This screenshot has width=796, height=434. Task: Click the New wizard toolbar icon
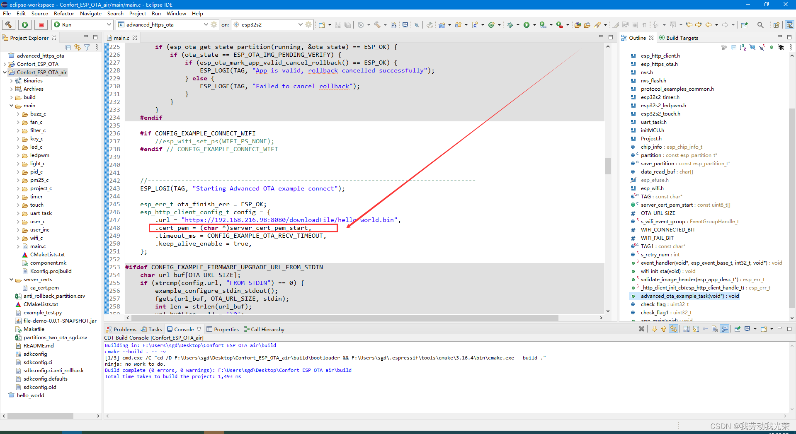coord(322,25)
